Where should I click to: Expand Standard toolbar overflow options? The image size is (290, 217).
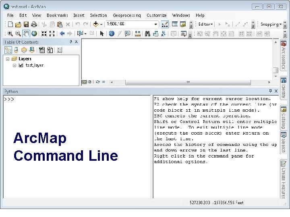point(191,25)
